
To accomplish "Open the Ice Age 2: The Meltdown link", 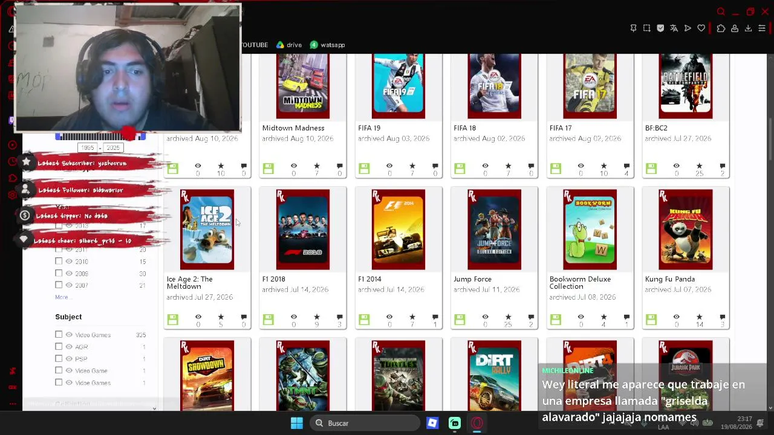I will coord(190,283).
